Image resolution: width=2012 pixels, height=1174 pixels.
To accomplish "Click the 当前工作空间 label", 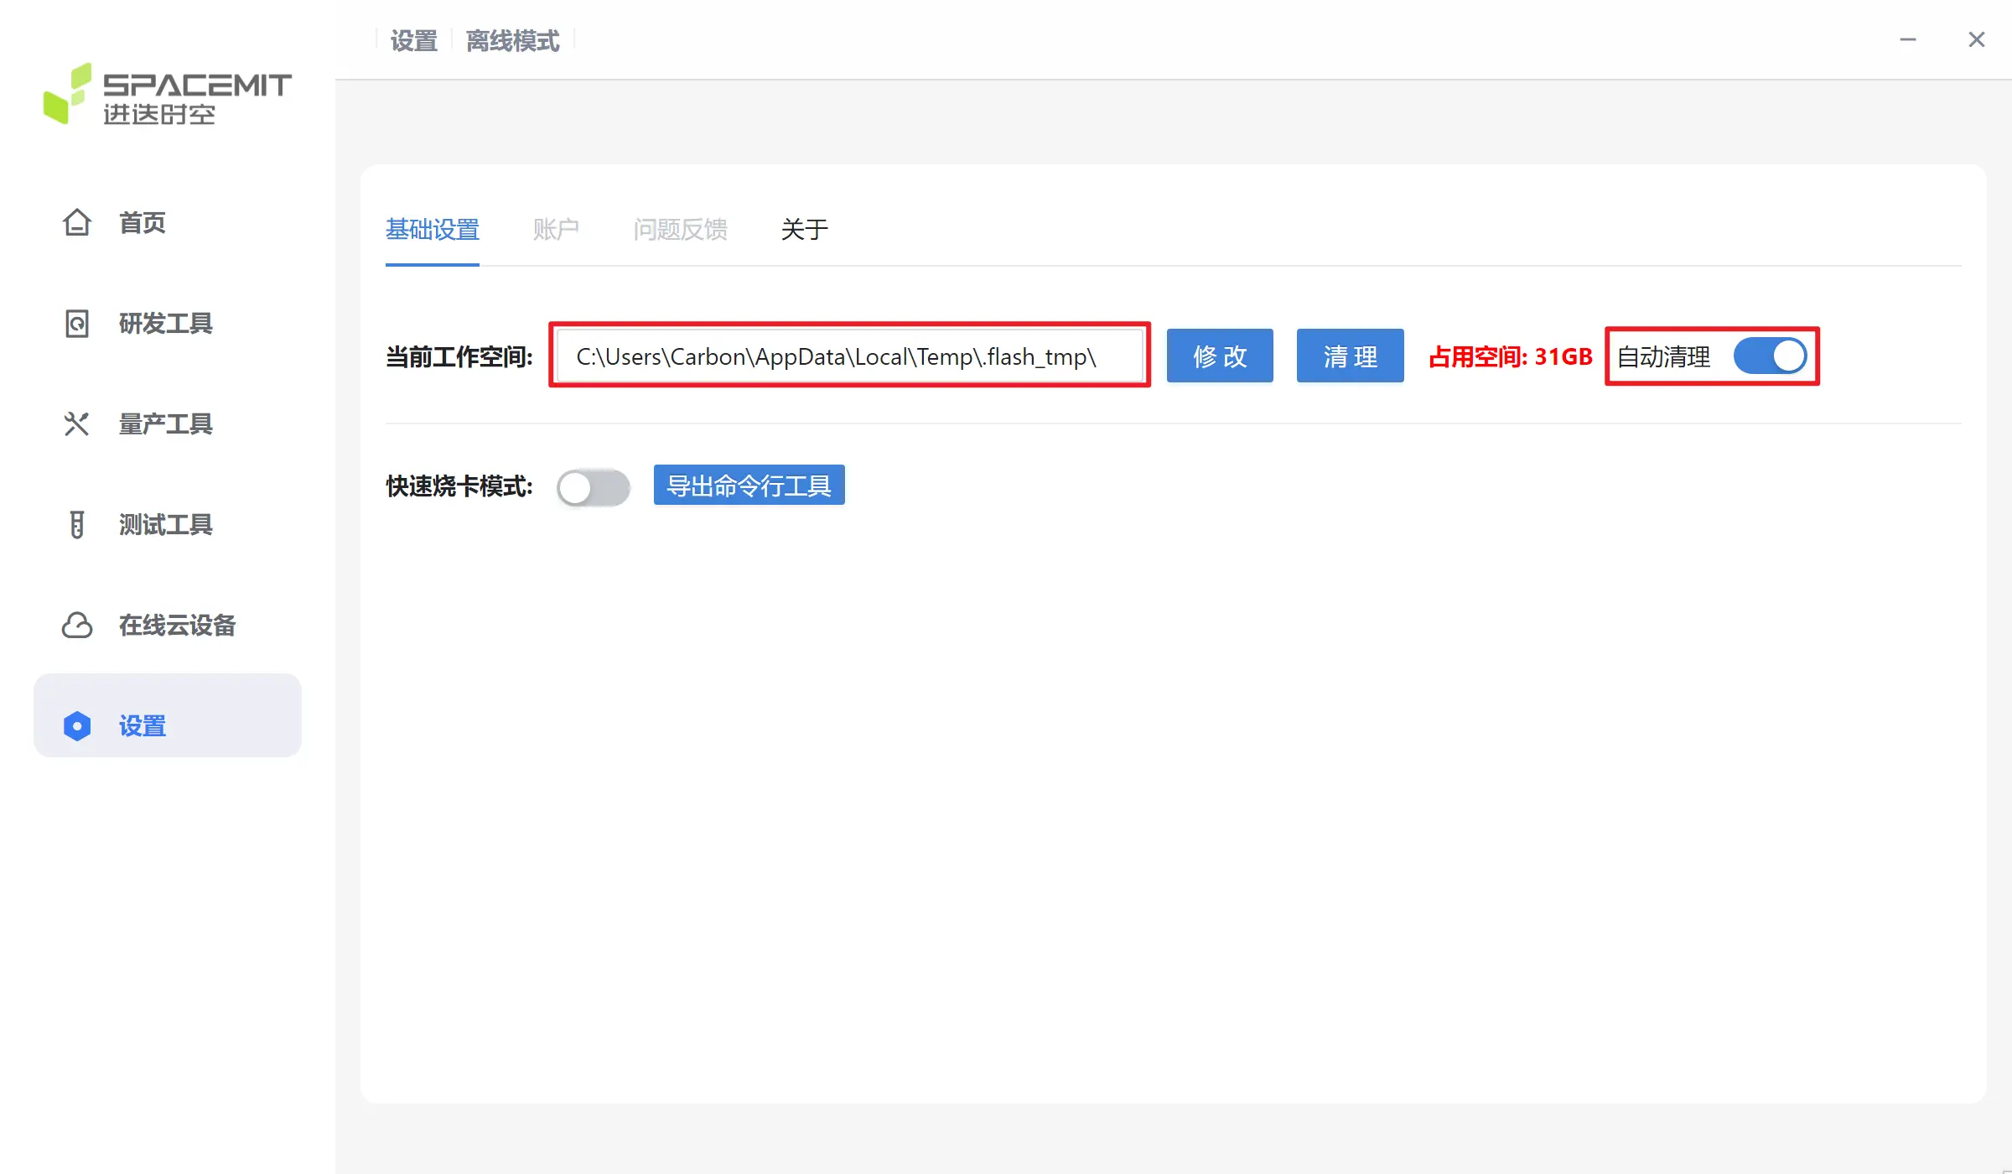I will [x=459, y=357].
